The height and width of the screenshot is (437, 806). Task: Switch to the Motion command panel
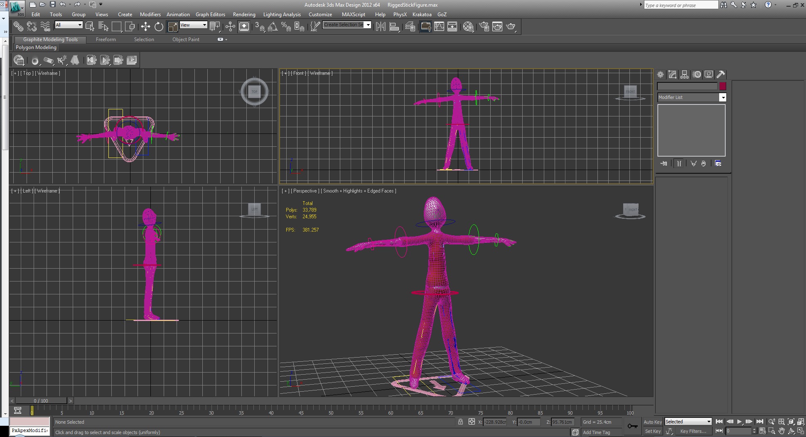[x=697, y=74]
